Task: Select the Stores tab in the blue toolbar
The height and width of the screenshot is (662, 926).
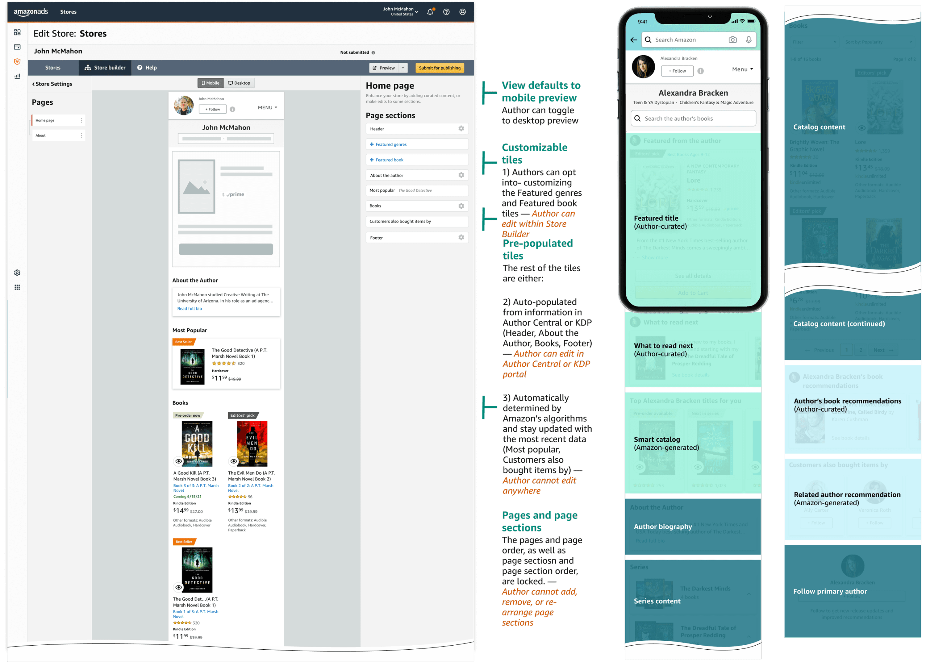Action: coord(53,68)
